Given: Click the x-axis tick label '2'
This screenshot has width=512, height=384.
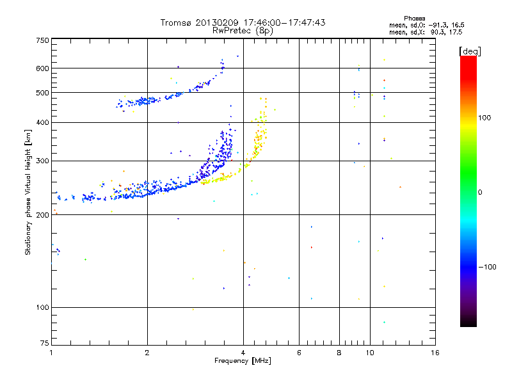Looking at the screenshot, I should tap(147, 353).
